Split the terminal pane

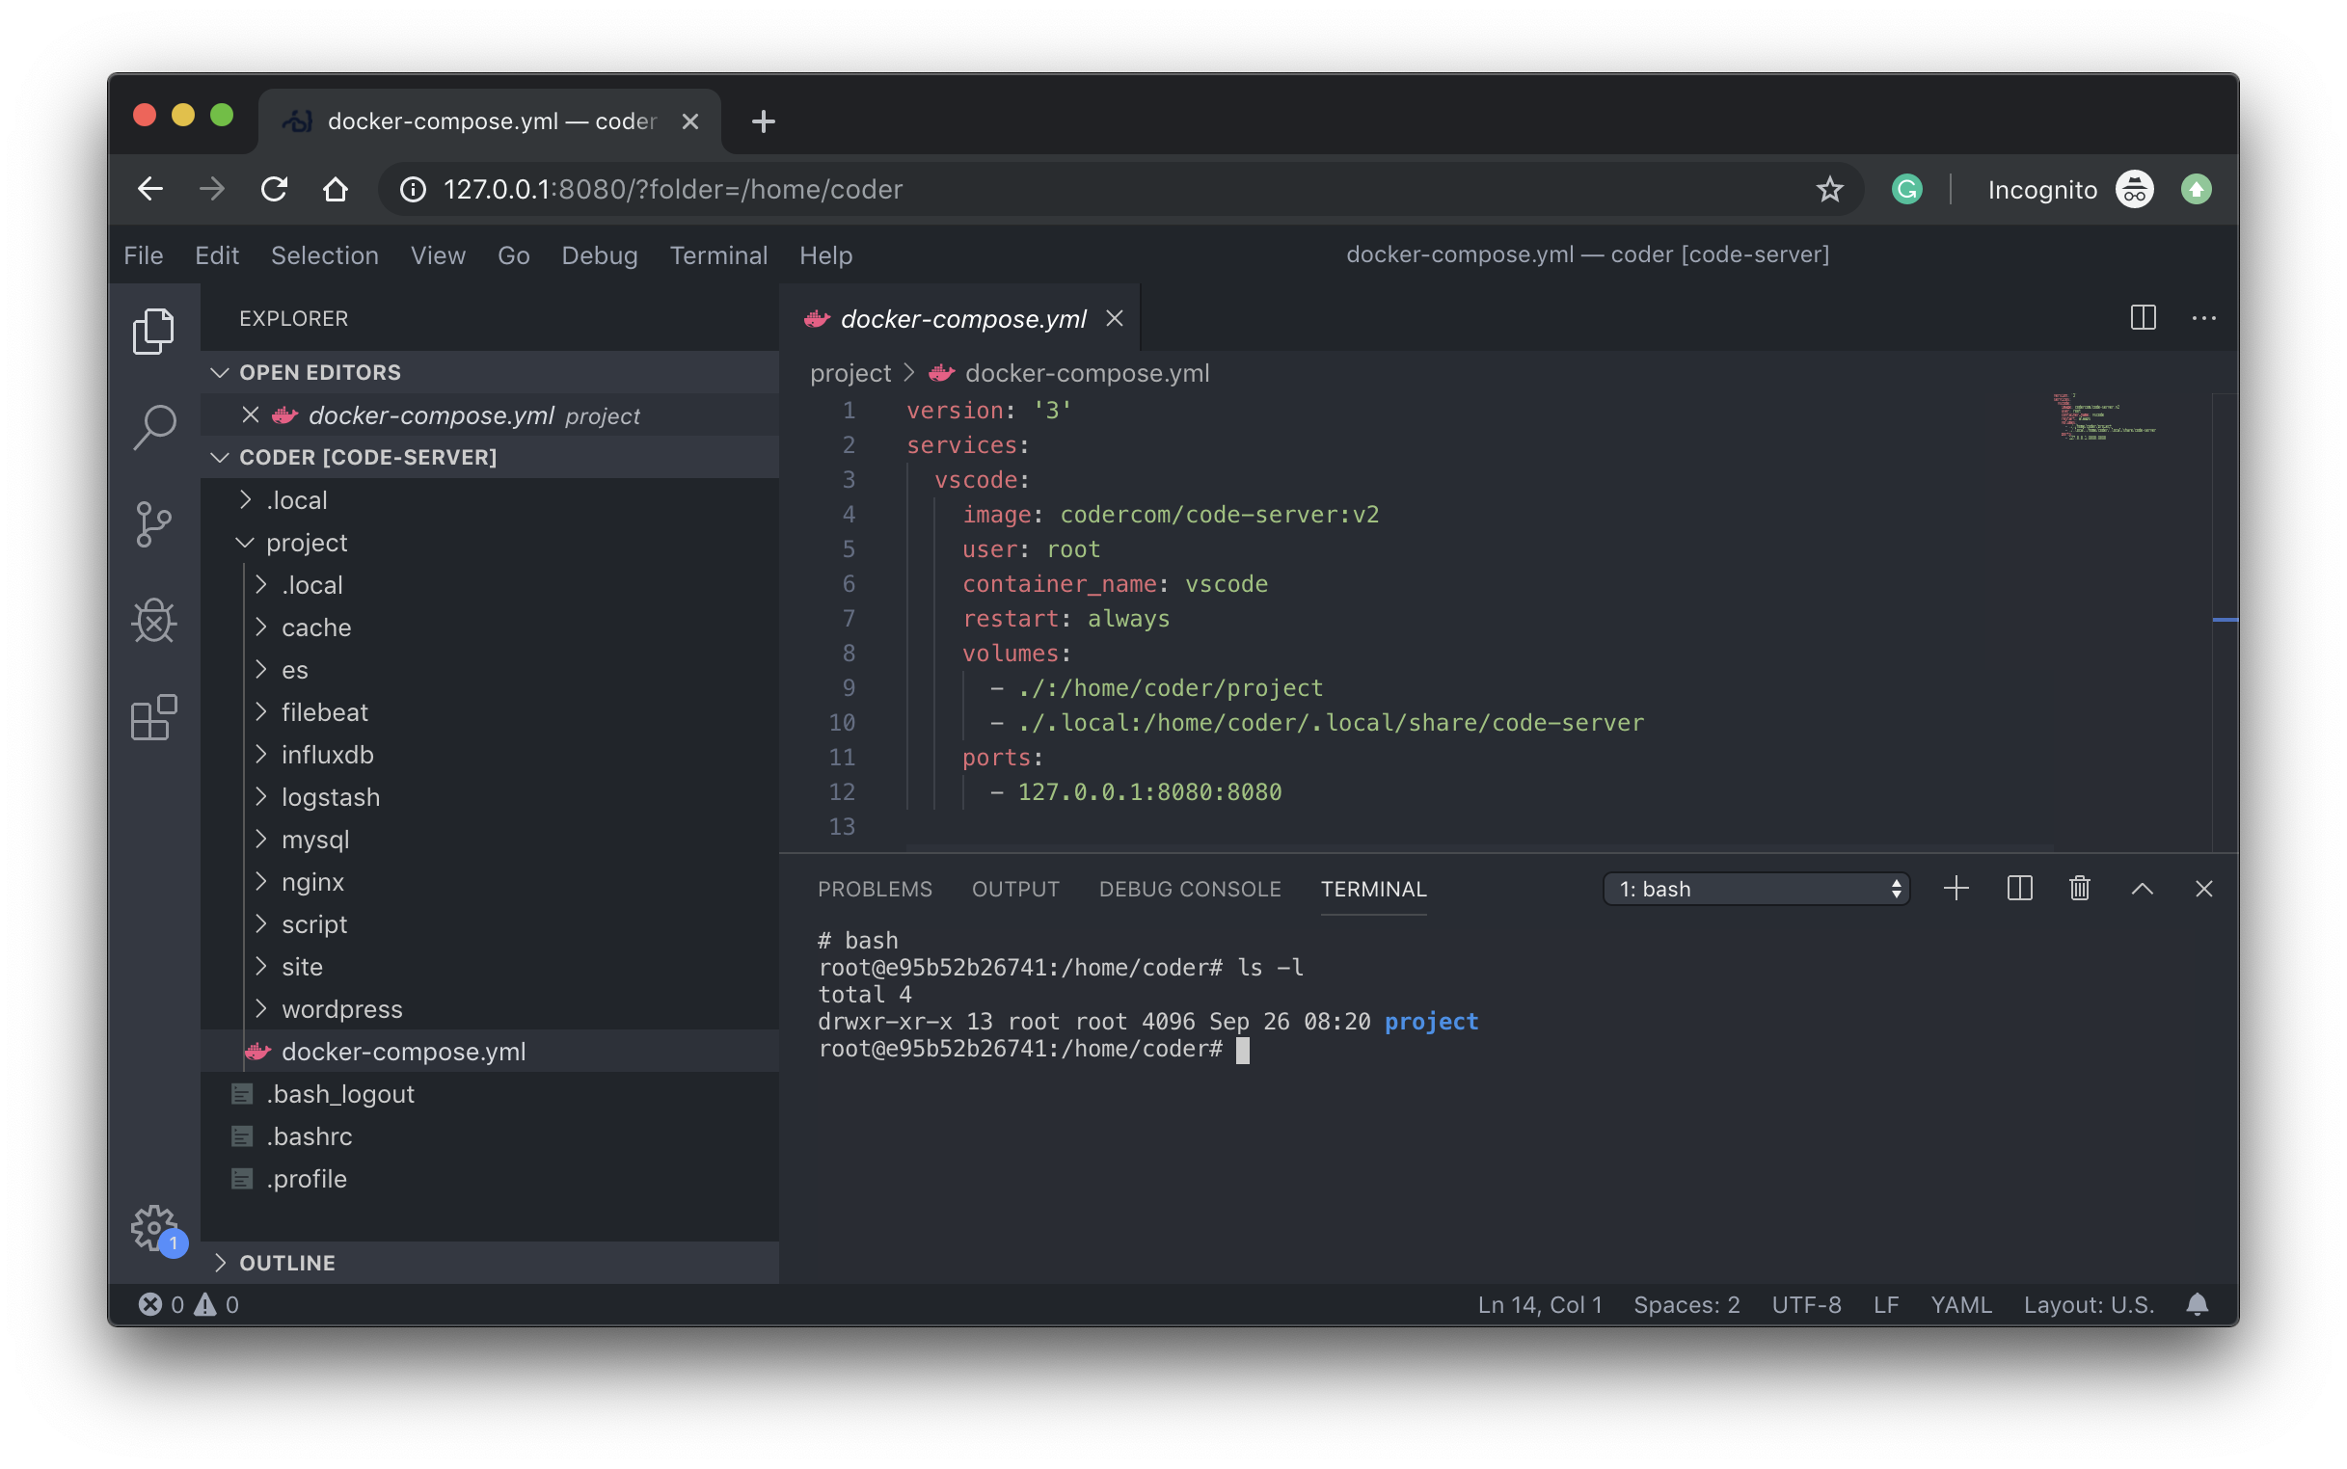2018,888
